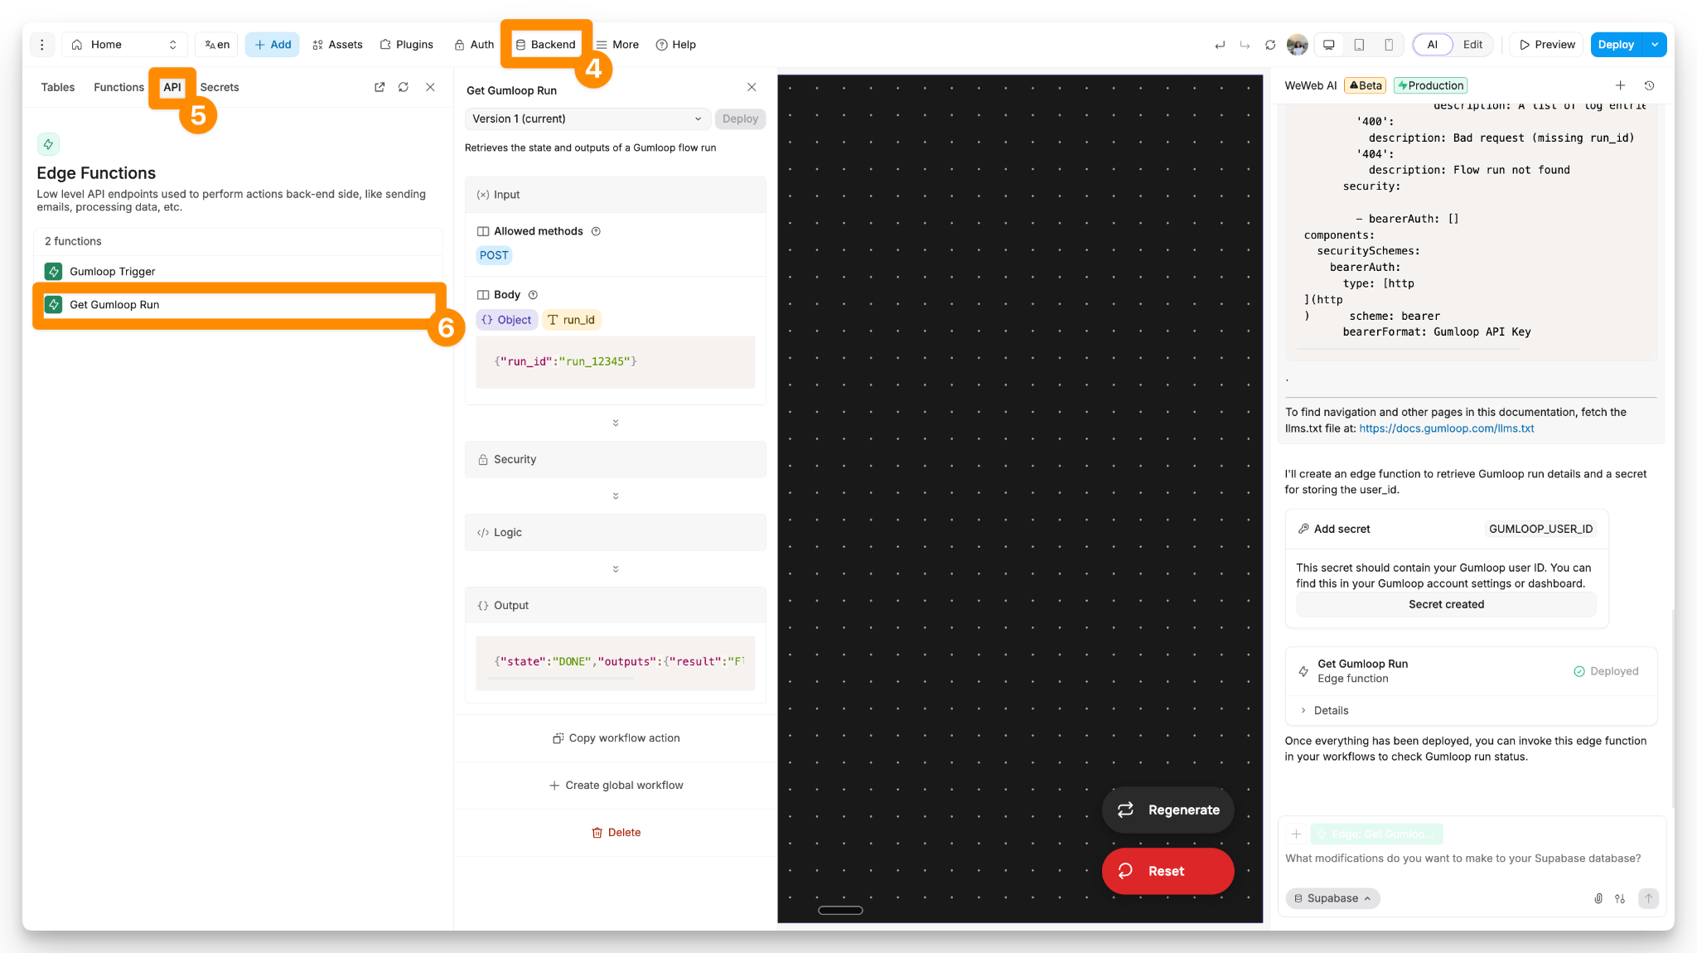Click the attach file paperclip icon

pyautogui.click(x=1598, y=898)
